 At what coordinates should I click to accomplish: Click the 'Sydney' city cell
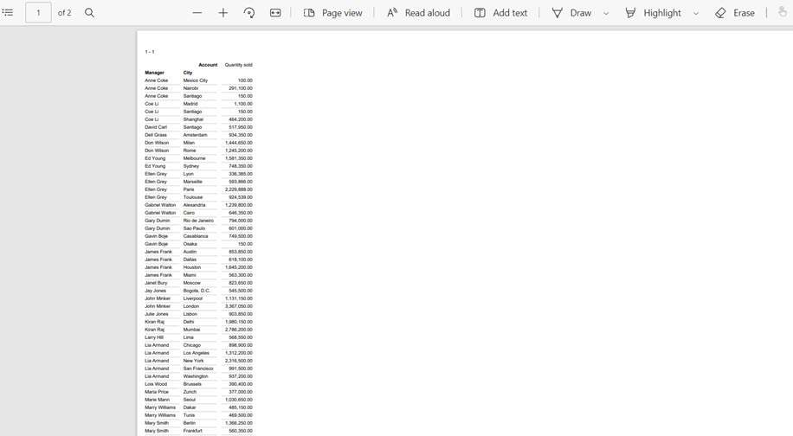pos(191,166)
